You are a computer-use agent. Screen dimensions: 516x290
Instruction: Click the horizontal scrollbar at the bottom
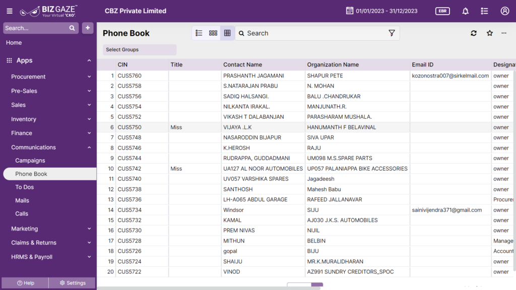(209, 288)
